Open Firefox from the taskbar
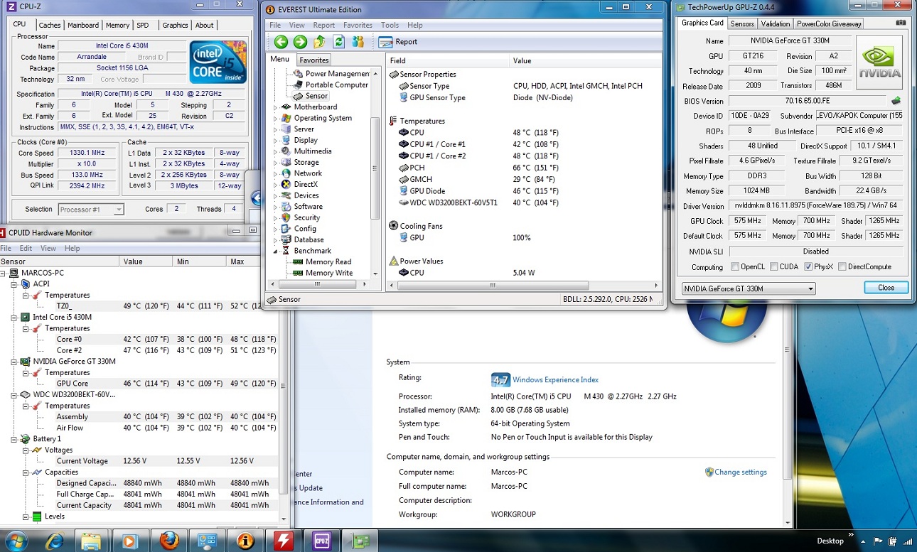The image size is (917, 552). pos(169,541)
